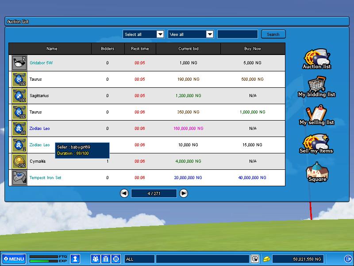Open the MENU button
The width and height of the screenshot is (354, 266).
(14, 259)
